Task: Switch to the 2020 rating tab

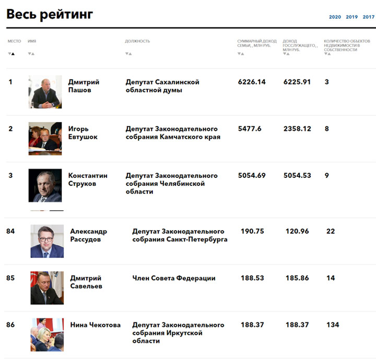Action: (x=335, y=17)
